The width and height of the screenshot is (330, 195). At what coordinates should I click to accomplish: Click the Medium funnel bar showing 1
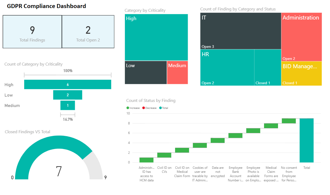click(x=68, y=105)
